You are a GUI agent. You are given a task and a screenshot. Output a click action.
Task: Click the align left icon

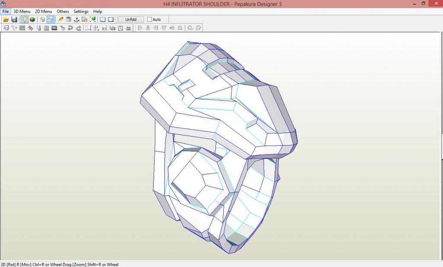140,28
